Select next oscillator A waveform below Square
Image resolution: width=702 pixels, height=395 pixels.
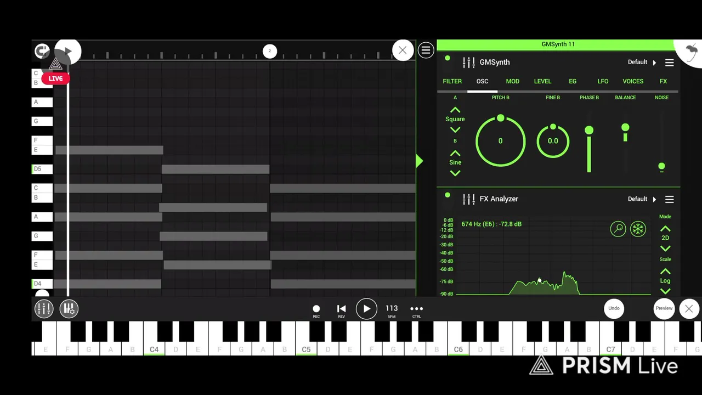click(455, 130)
